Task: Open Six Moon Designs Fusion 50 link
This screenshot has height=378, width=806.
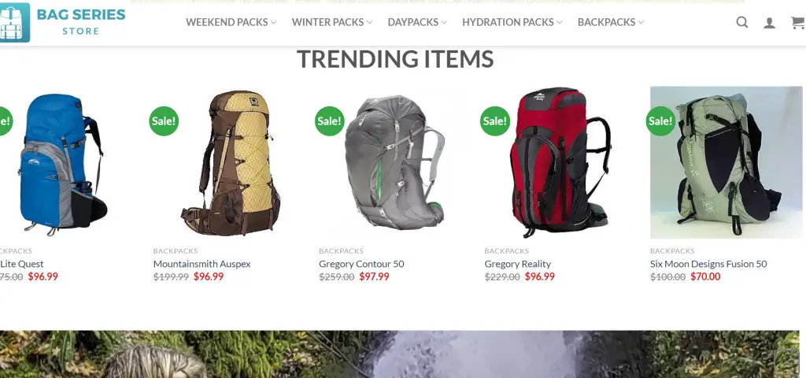Action: pos(708,264)
